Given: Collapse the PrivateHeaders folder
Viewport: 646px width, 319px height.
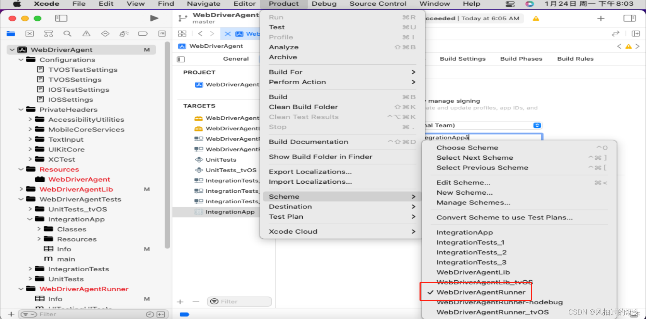Looking at the screenshot, I should pyautogui.click(x=21, y=110).
